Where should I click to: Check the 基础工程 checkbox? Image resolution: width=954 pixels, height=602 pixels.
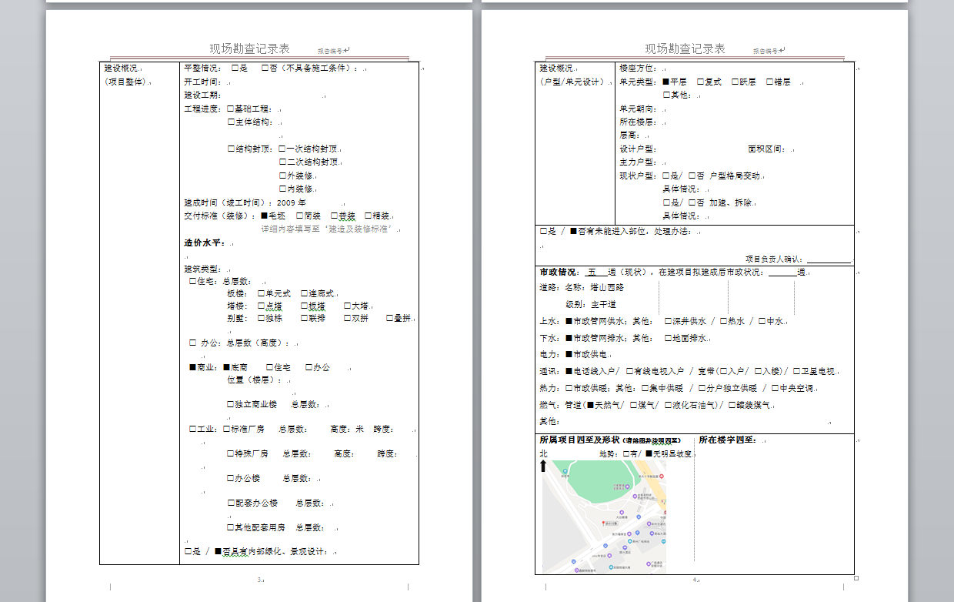[231, 109]
